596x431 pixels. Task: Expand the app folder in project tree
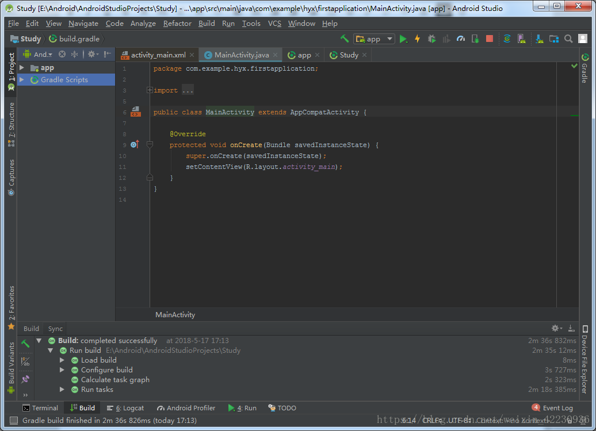[x=22, y=68]
